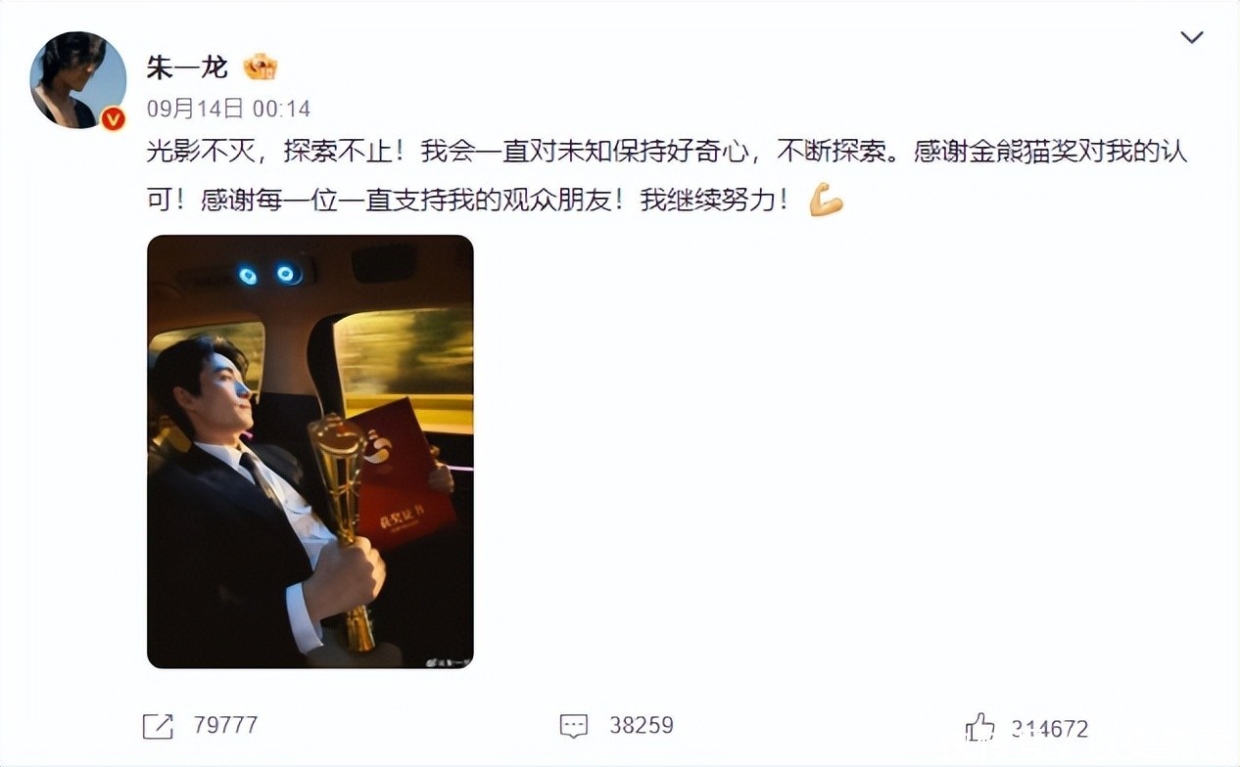Image resolution: width=1240 pixels, height=767 pixels.
Task: Open 朱一龙's round profile avatar
Action: click(78, 80)
